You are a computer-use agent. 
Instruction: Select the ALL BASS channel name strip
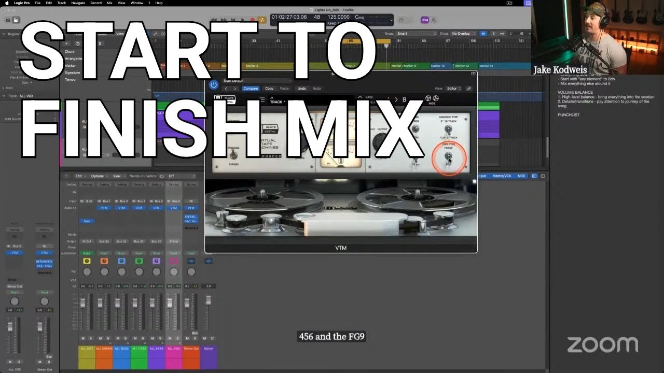pyautogui.click(x=121, y=349)
